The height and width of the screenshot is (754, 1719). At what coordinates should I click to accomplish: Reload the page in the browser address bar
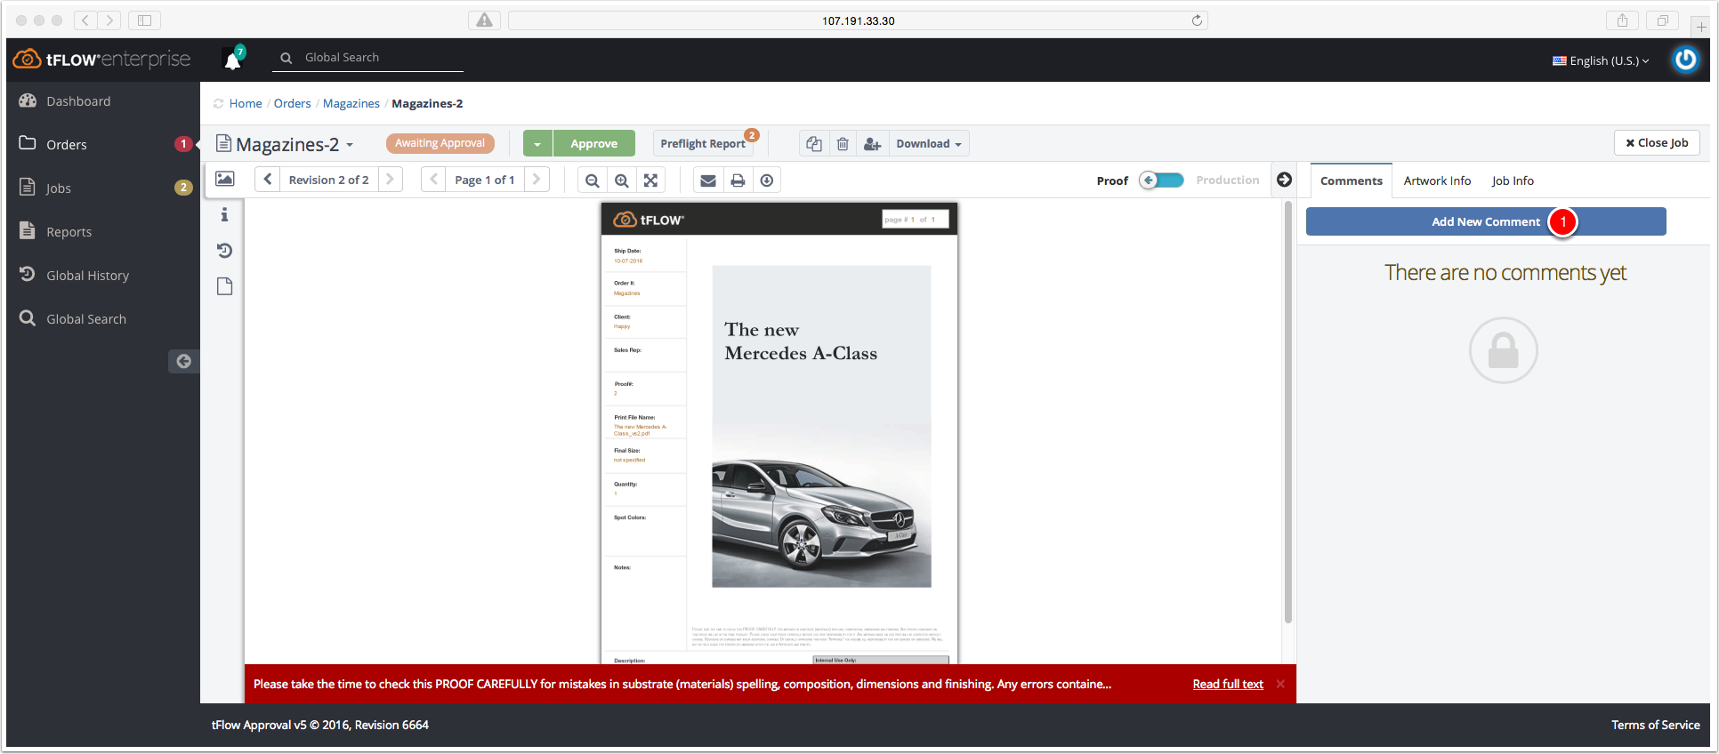click(x=1197, y=20)
